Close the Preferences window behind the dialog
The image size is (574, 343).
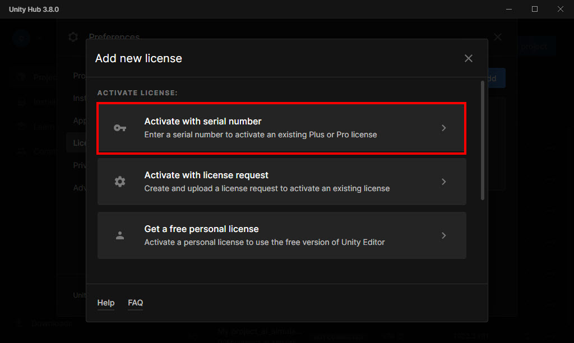498,37
